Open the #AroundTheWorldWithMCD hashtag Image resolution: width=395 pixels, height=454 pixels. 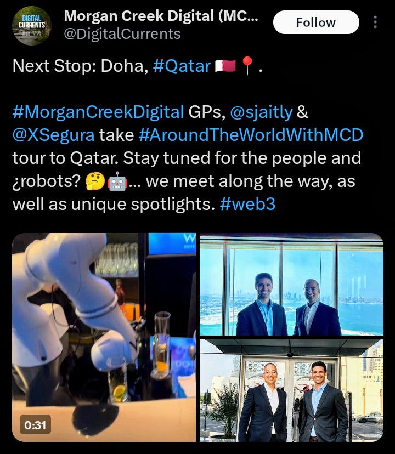tap(251, 135)
